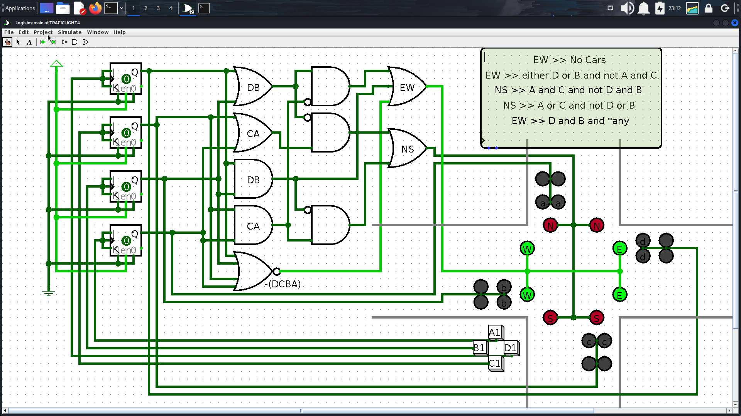The width and height of the screenshot is (741, 416).
Task: Click the left red N LED
Action: point(550,225)
